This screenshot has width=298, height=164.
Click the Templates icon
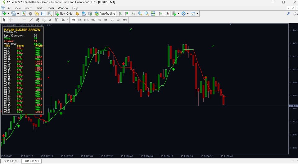point(193,13)
